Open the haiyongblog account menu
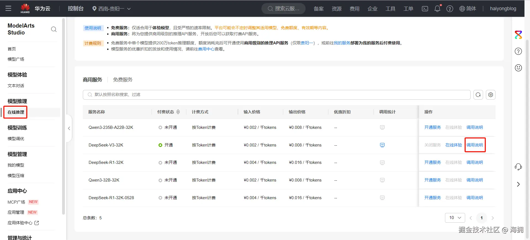530x240 pixels. point(503,9)
